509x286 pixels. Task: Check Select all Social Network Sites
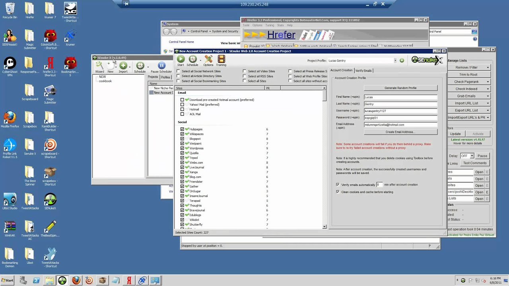[x=178, y=71]
